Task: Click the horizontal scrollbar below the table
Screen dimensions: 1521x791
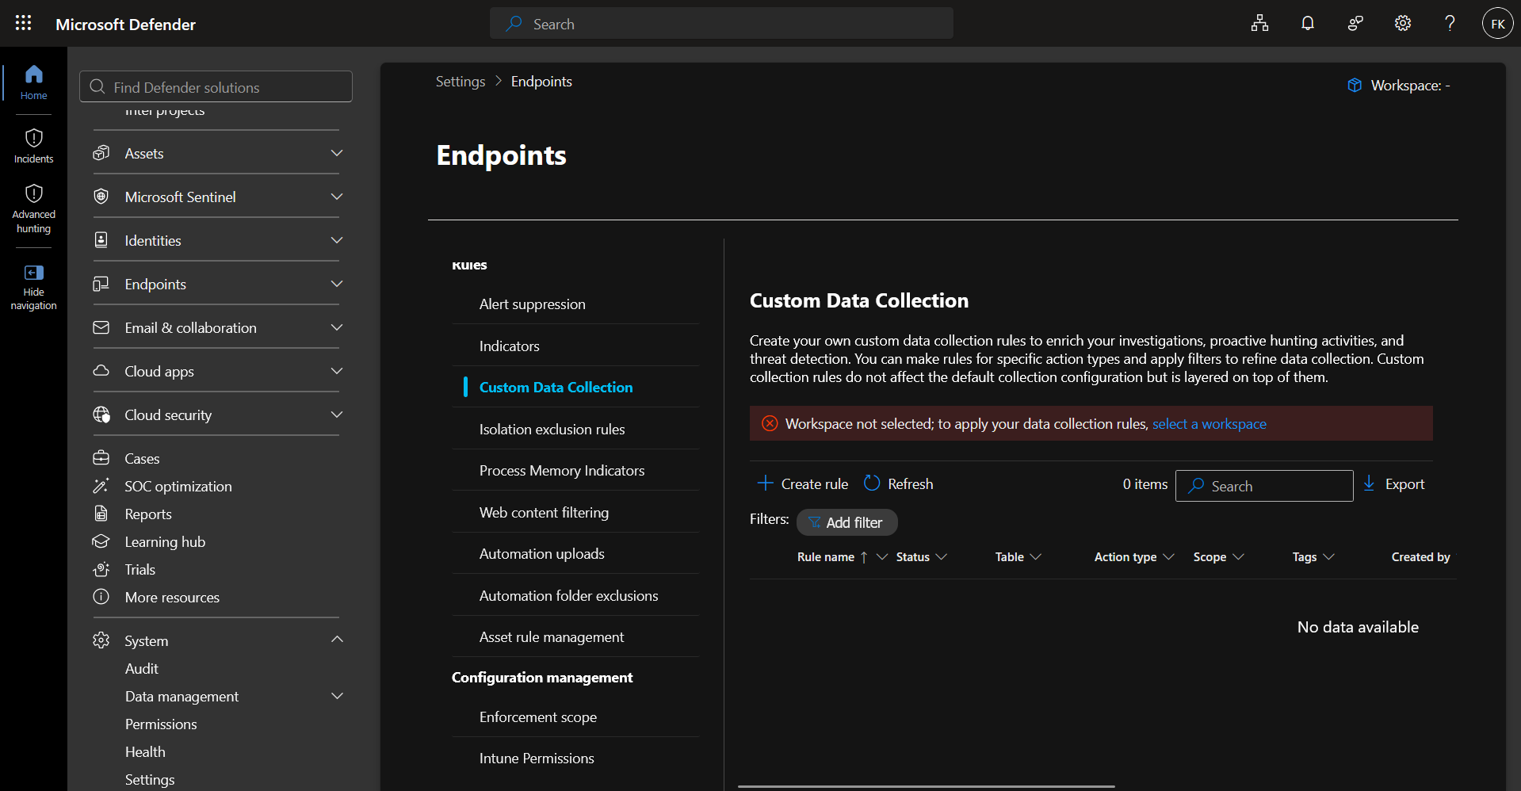Action: (x=926, y=786)
